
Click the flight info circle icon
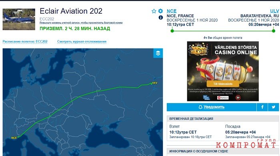click(x=160, y=17)
